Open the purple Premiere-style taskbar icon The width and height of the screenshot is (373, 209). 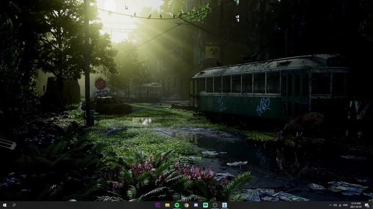pyautogui.click(x=158, y=205)
